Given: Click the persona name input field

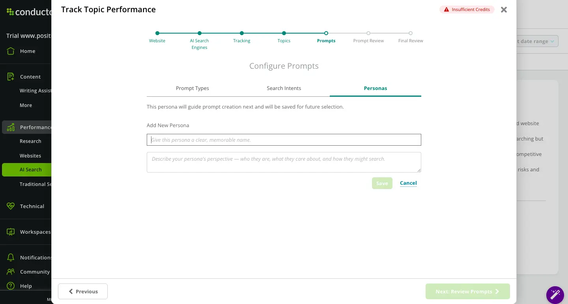Looking at the screenshot, I should [x=284, y=140].
